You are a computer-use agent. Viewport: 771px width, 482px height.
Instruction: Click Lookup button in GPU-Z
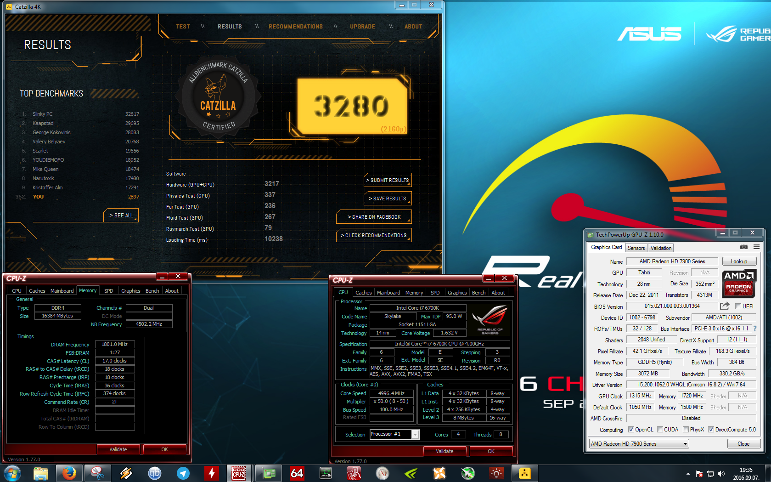click(739, 261)
